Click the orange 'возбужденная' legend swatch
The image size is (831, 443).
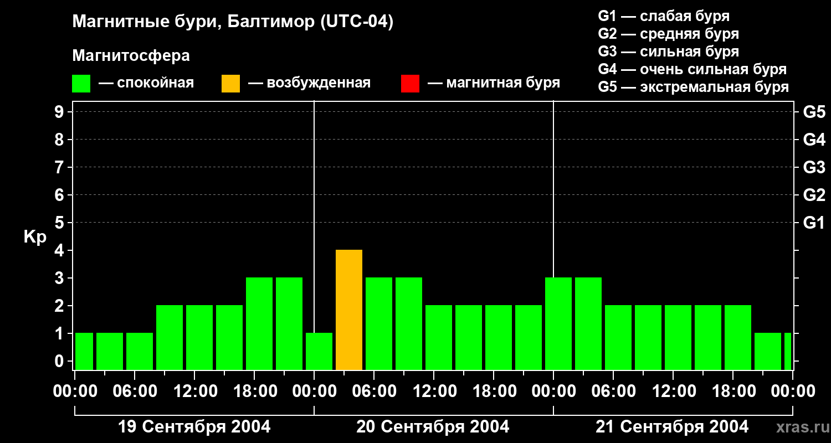click(231, 84)
